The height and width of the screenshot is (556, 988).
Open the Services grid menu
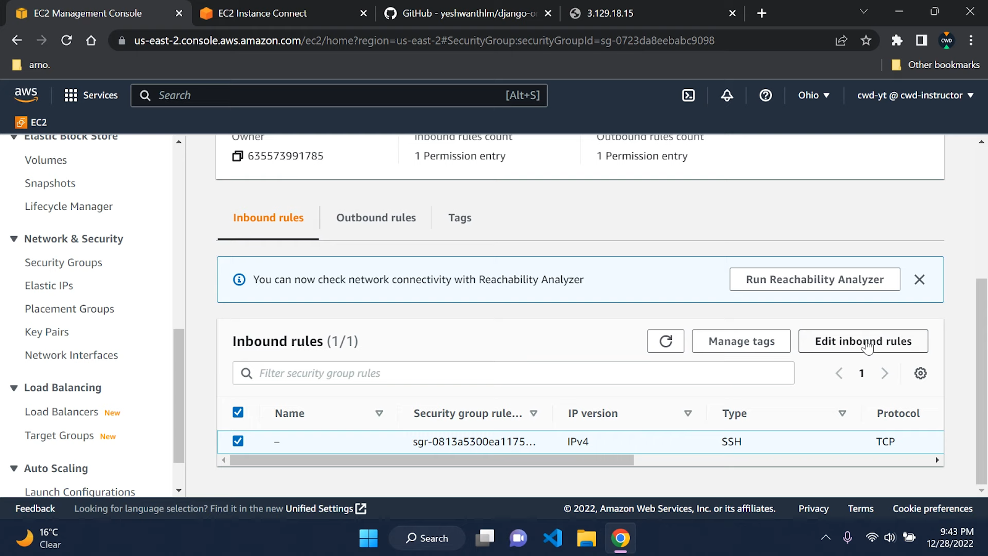click(x=91, y=95)
